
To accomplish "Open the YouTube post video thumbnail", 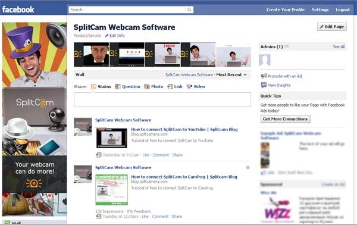I will (x=112, y=137).
